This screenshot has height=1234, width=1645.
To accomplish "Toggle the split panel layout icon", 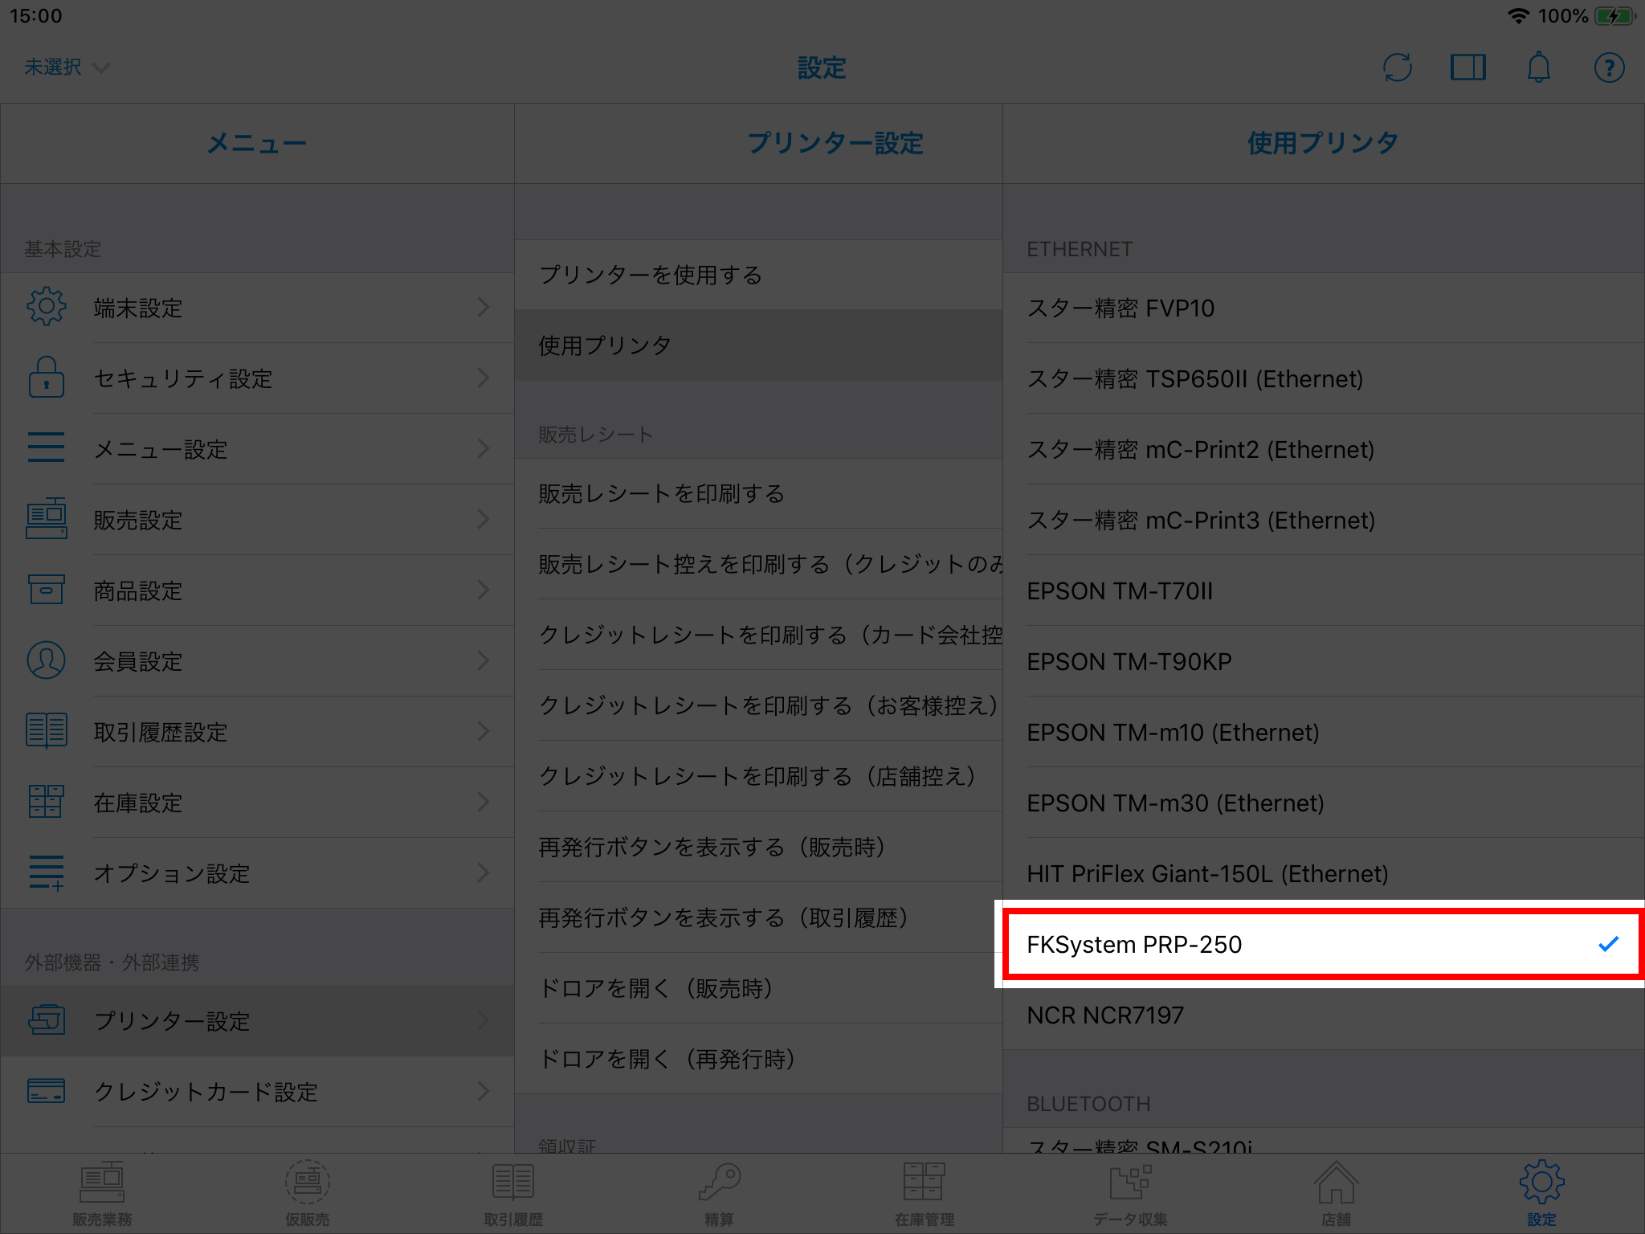I will coord(1467,67).
